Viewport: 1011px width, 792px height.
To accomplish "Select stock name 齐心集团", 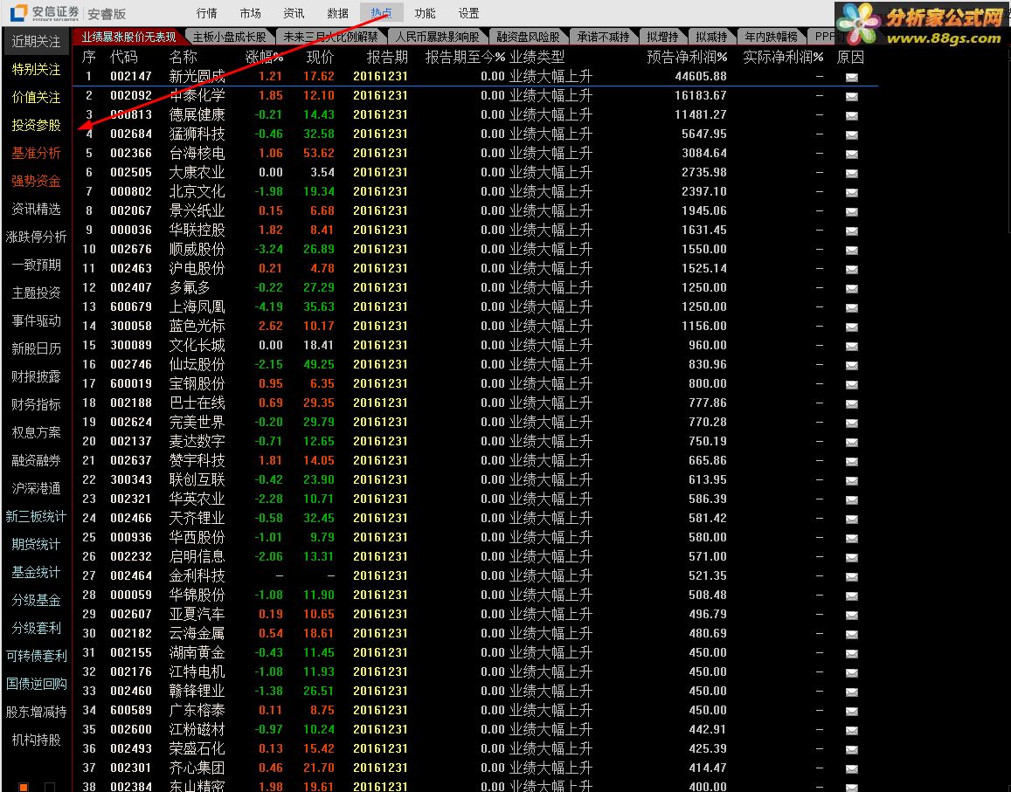I will pos(197,768).
